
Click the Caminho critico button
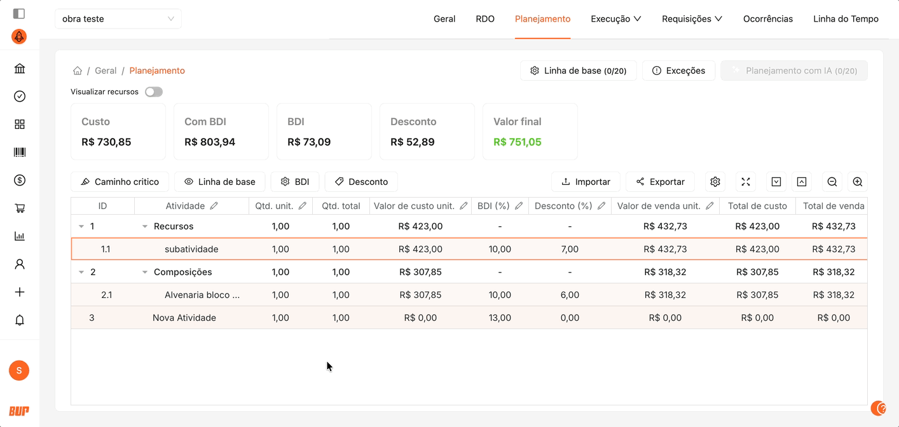click(x=120, y=182)
